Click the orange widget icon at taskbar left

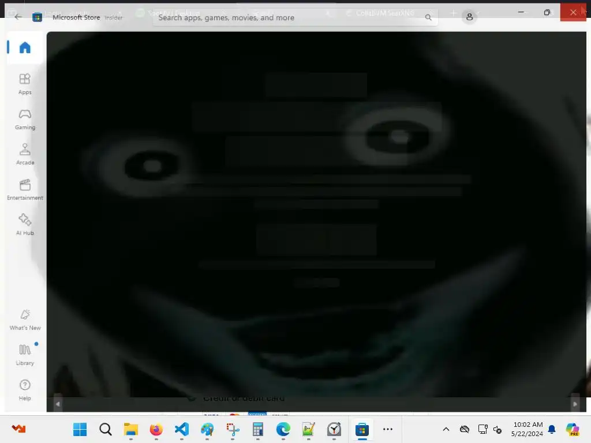pos(18,429)
